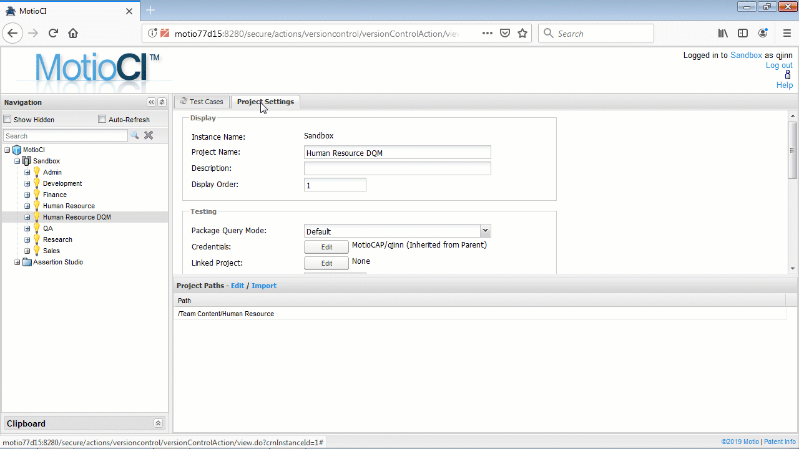Open the Firefox account icon
799x449 pixels.
763,34
